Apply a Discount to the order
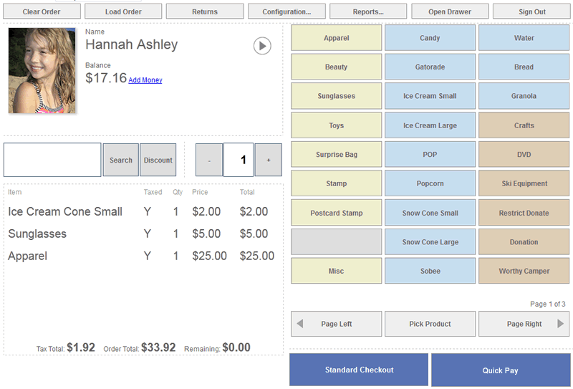Image resolution: width=573 pixels, height=389 pixels. (x=158, y=160)
